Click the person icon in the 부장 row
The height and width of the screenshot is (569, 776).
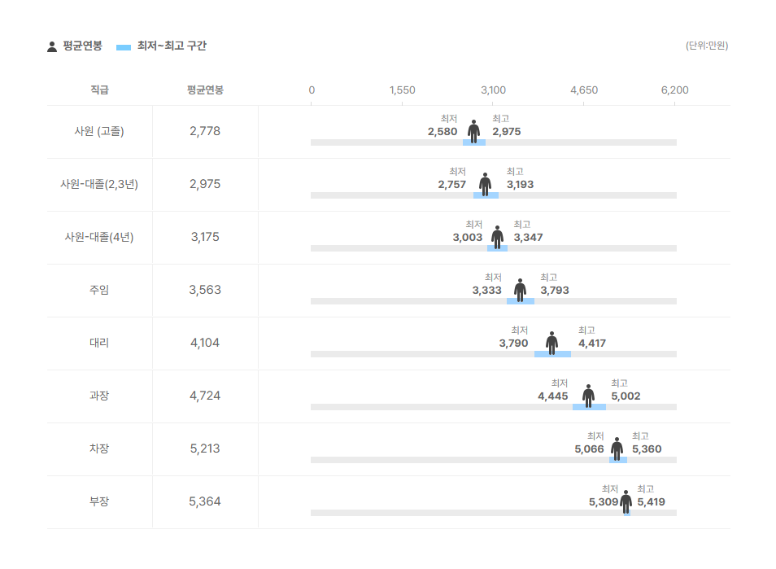tap(626, 502)
